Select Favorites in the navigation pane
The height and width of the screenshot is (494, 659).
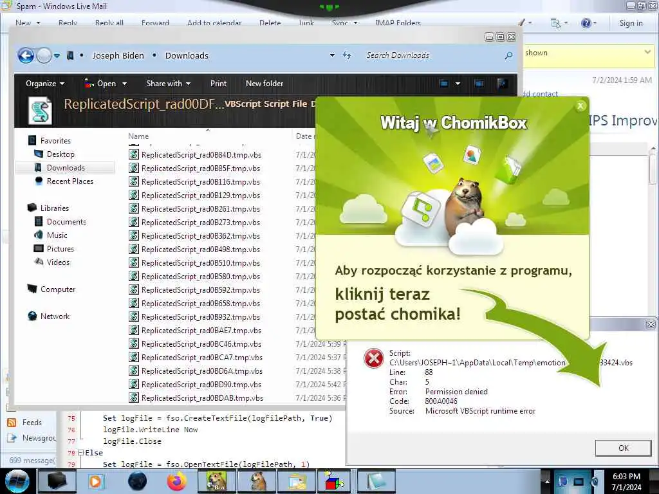pos(55,141)
